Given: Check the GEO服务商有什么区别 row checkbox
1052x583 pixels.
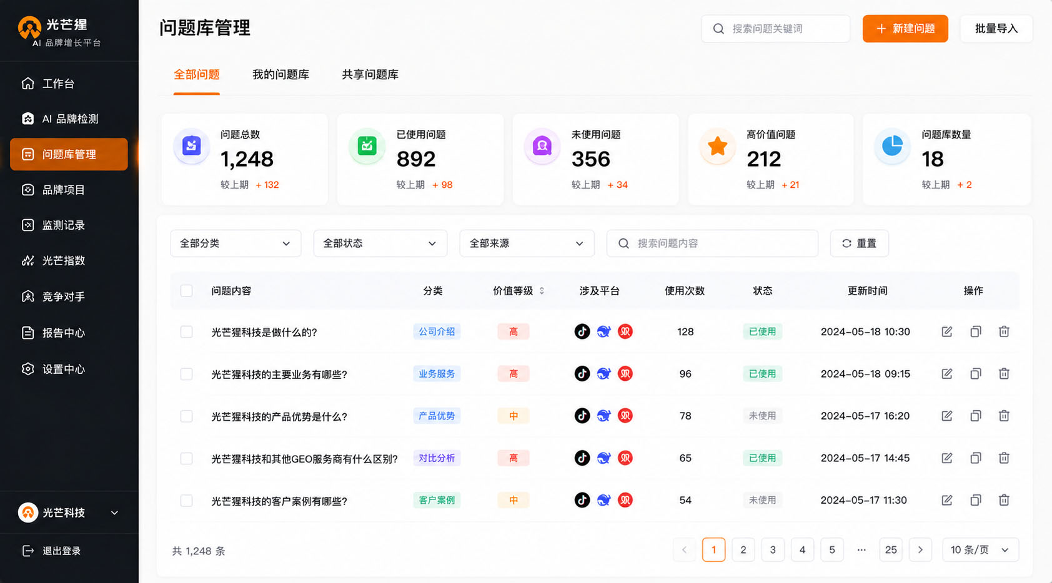Looking at the screenshot, I should (x=186, y=458).
